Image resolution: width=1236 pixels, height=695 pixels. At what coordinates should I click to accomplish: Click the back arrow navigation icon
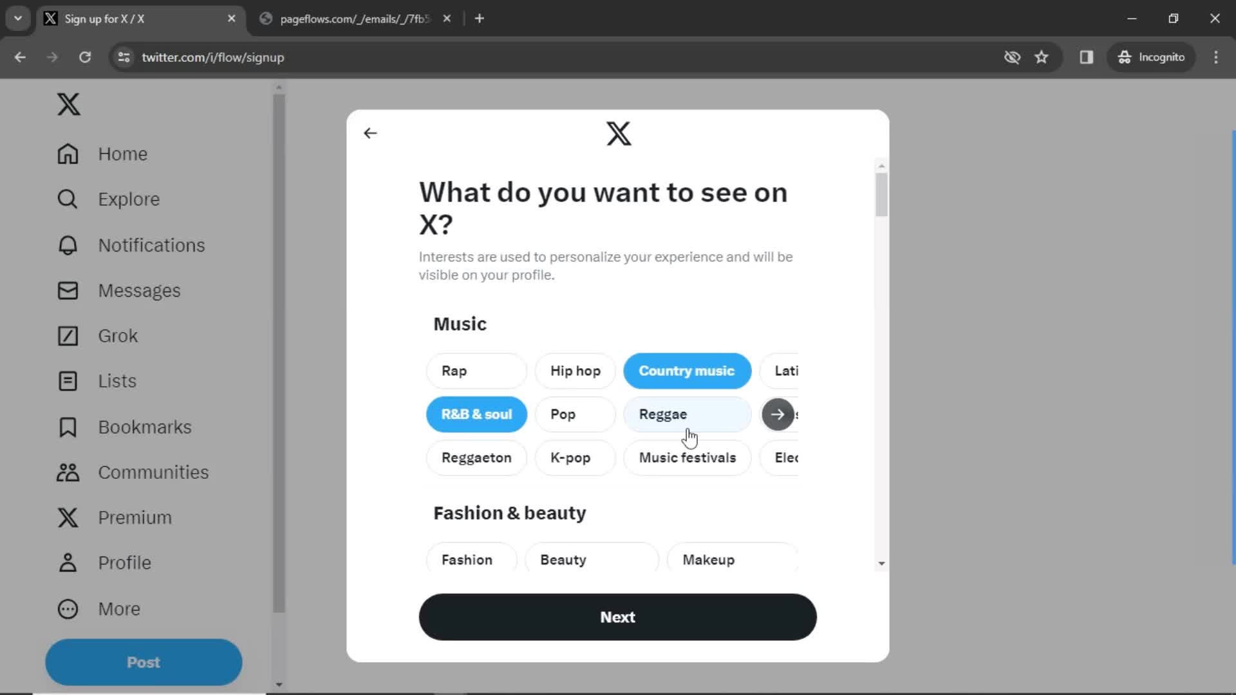coord(370,133)
